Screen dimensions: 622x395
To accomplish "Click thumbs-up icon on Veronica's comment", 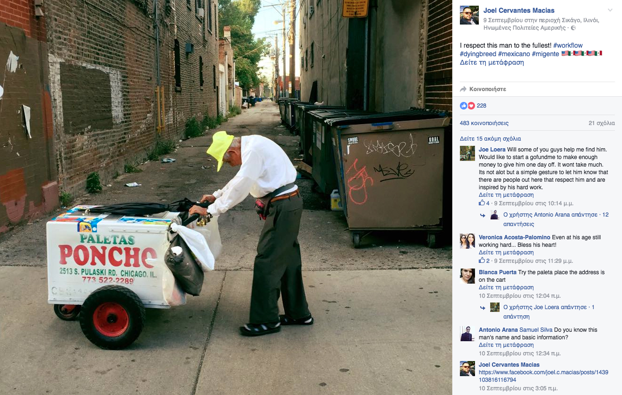I will tap(482, 261).
